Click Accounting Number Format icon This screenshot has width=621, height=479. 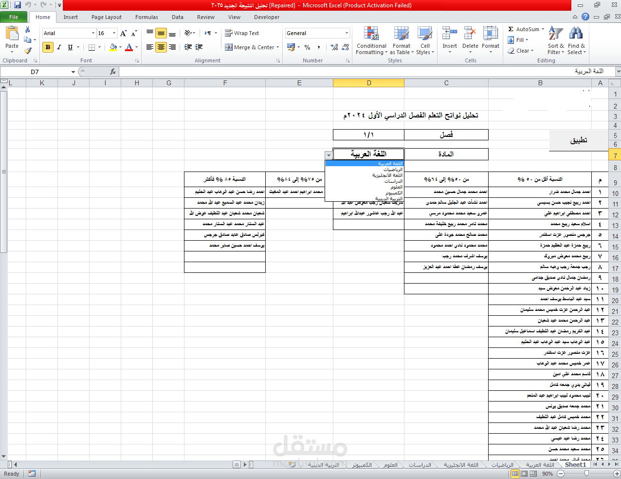[292, 47]
